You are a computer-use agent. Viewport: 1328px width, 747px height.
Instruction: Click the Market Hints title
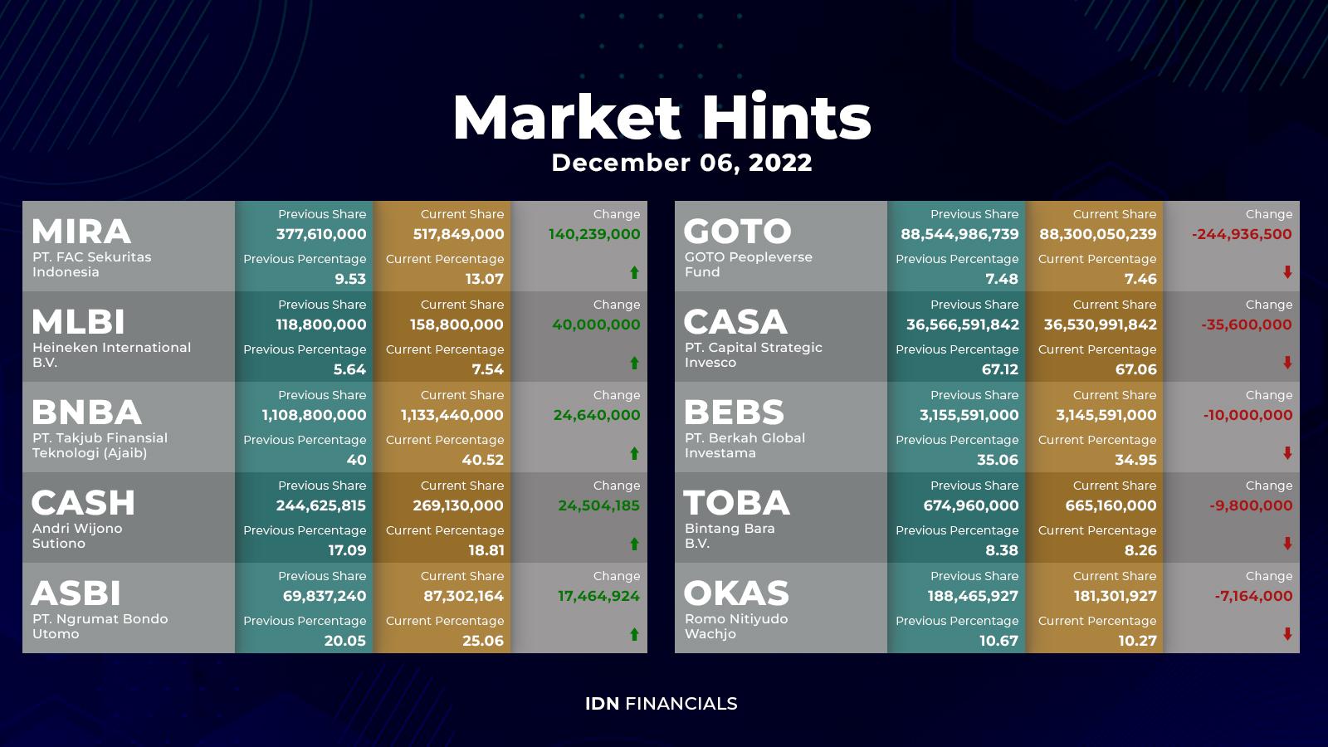click(662, 118)
